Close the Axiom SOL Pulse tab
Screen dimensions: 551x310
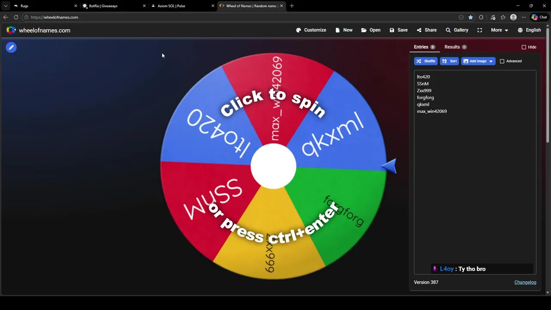[x=213, y=6]
